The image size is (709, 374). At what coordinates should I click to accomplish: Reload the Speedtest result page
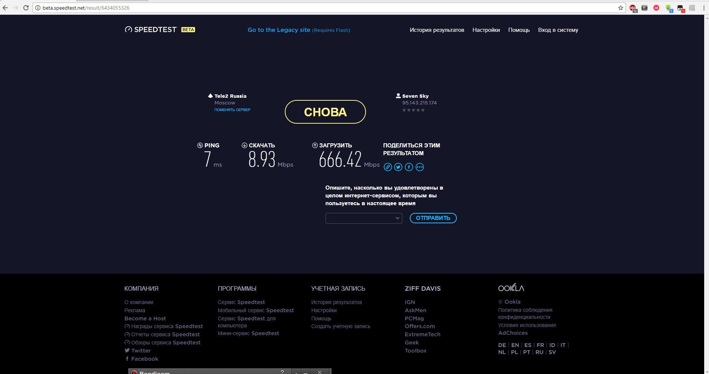click(26, 8)
